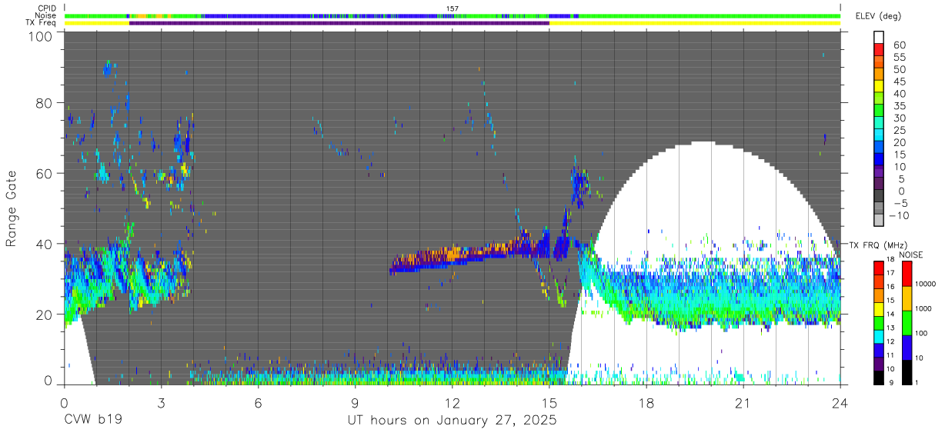
Task: Select the yellow 45-degree elevation swatch
Action: pos(879,86)
